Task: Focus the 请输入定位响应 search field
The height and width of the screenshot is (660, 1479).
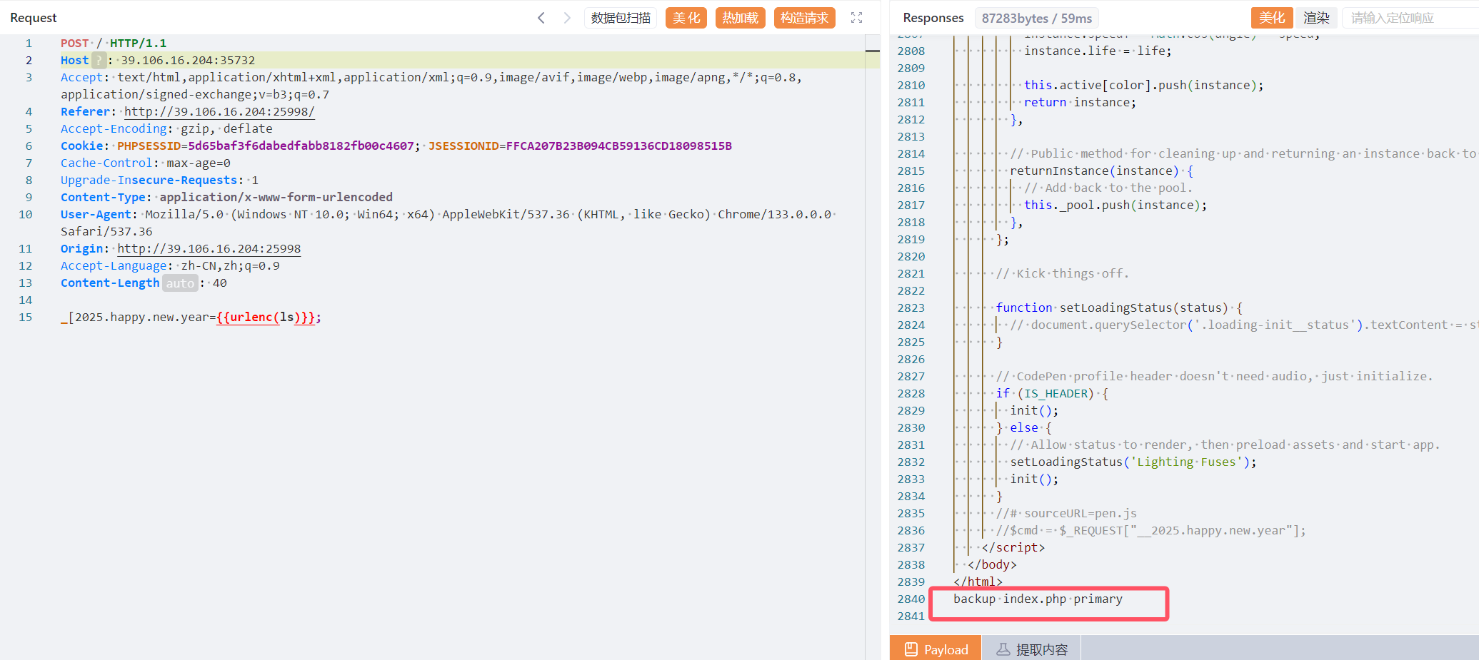Action: 1410,18
